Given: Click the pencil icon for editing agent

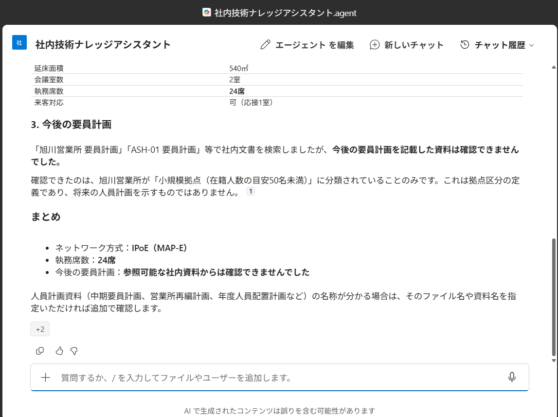Looking at the screenshot, I should (x=265, y=45).
